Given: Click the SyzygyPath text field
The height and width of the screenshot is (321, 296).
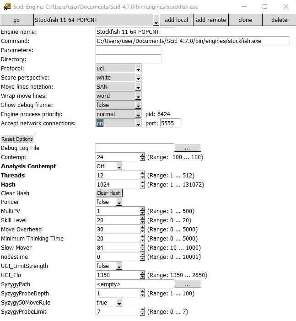Looking at the screenshot, I should pos(135,284).
